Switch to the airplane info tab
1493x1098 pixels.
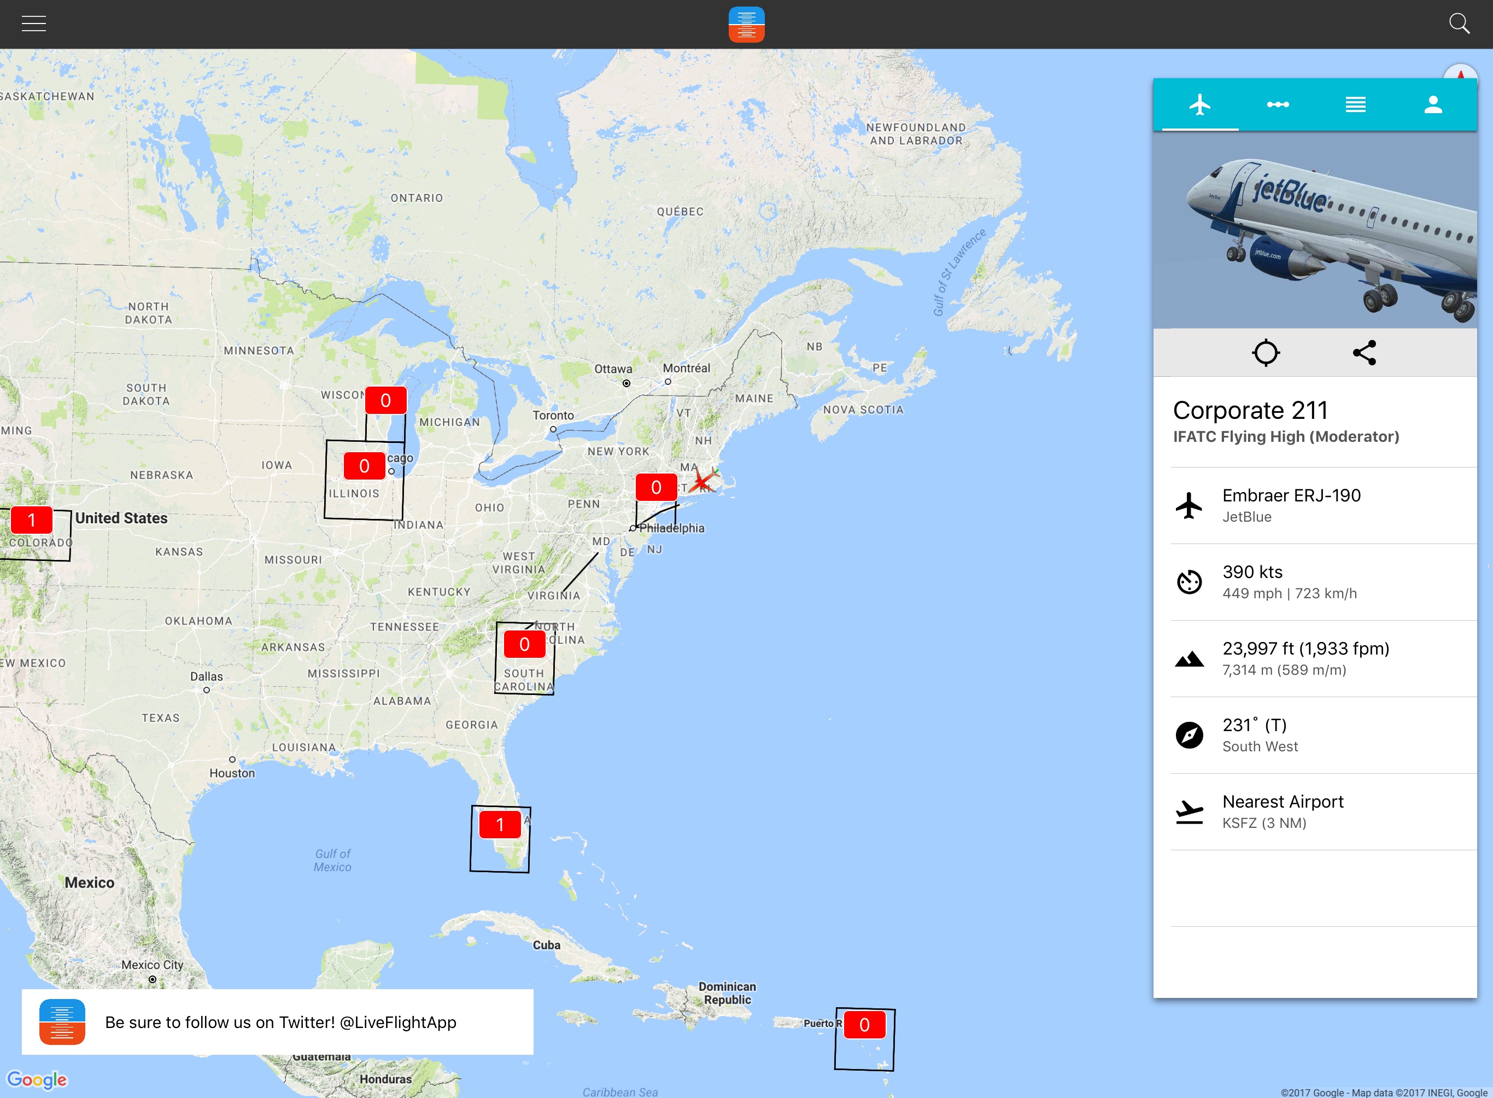[x=1200, y=104]
